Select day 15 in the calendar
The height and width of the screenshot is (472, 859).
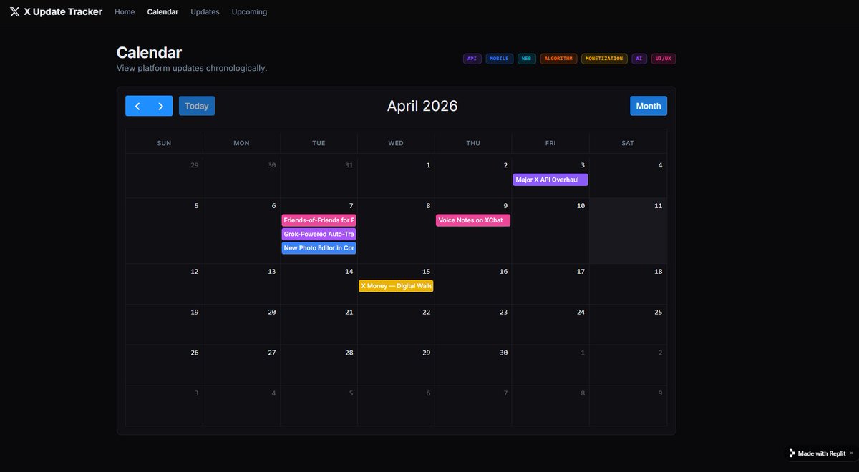(x=426, y=272)
